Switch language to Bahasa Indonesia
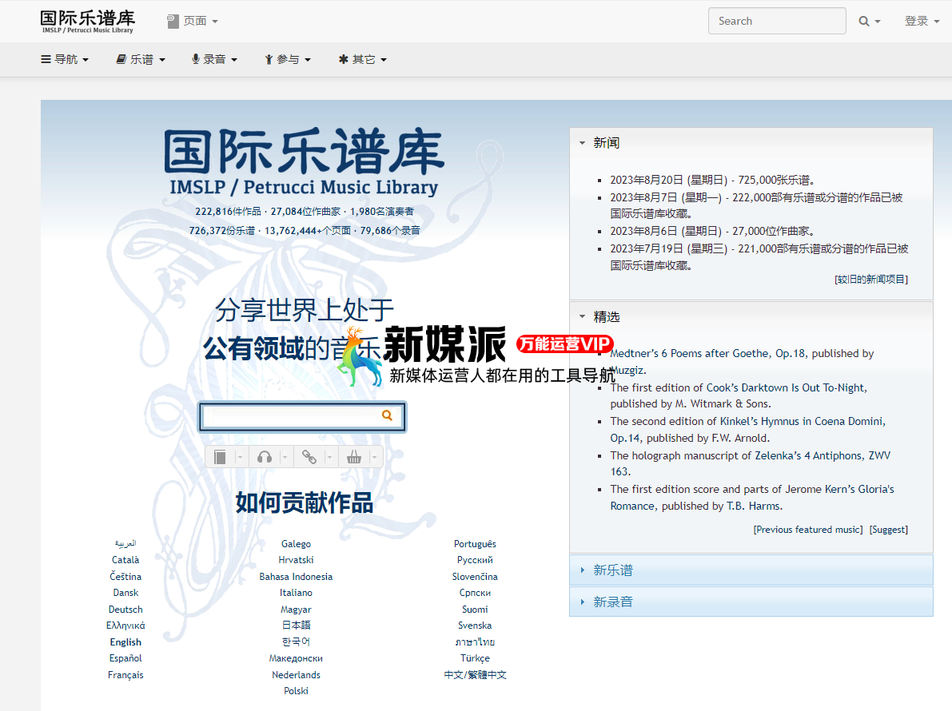This screenshot has height=711, width=952. 297,576
